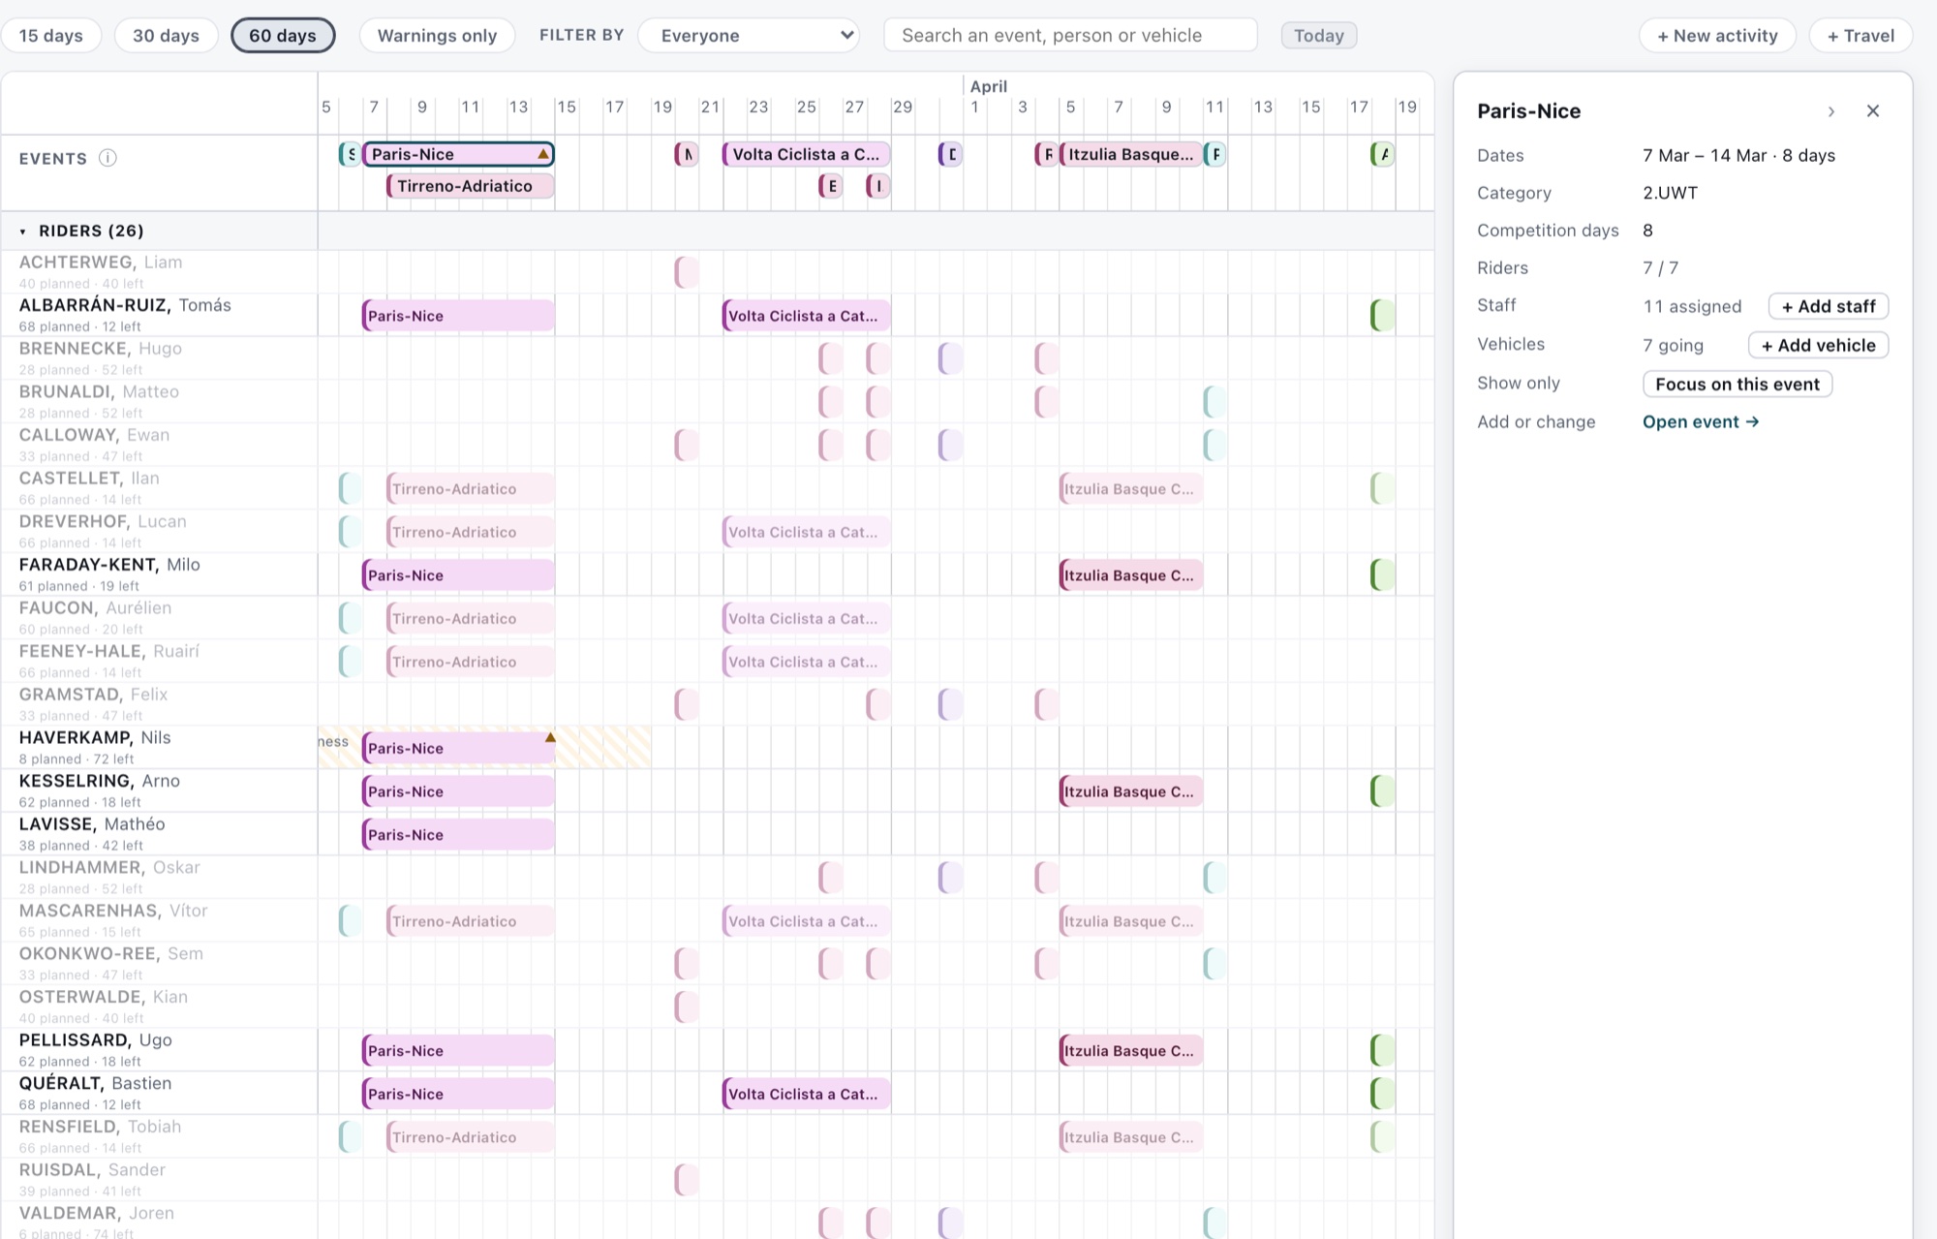The height and width of the screenshot is (1239, 1937).
Task: Click Mascarenhas's Volta Ciclista a Cat bar
Action: click(x=806, y=921)
